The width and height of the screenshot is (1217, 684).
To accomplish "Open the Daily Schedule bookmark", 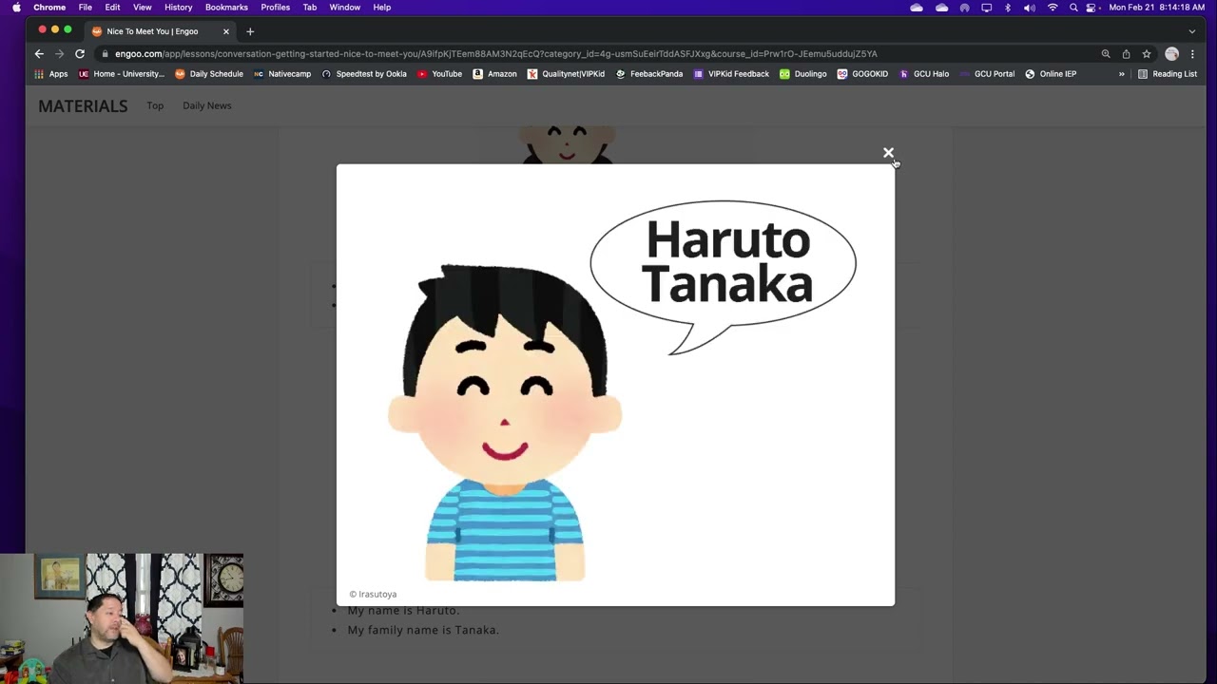I will point(209,74).
